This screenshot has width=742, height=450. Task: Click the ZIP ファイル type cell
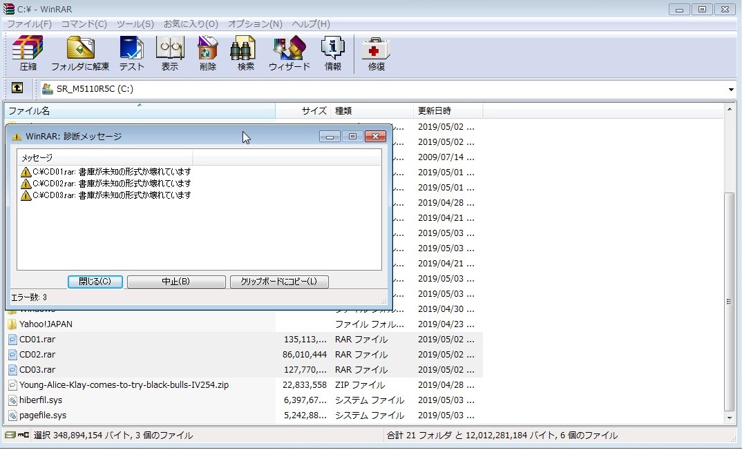(360, 384)
